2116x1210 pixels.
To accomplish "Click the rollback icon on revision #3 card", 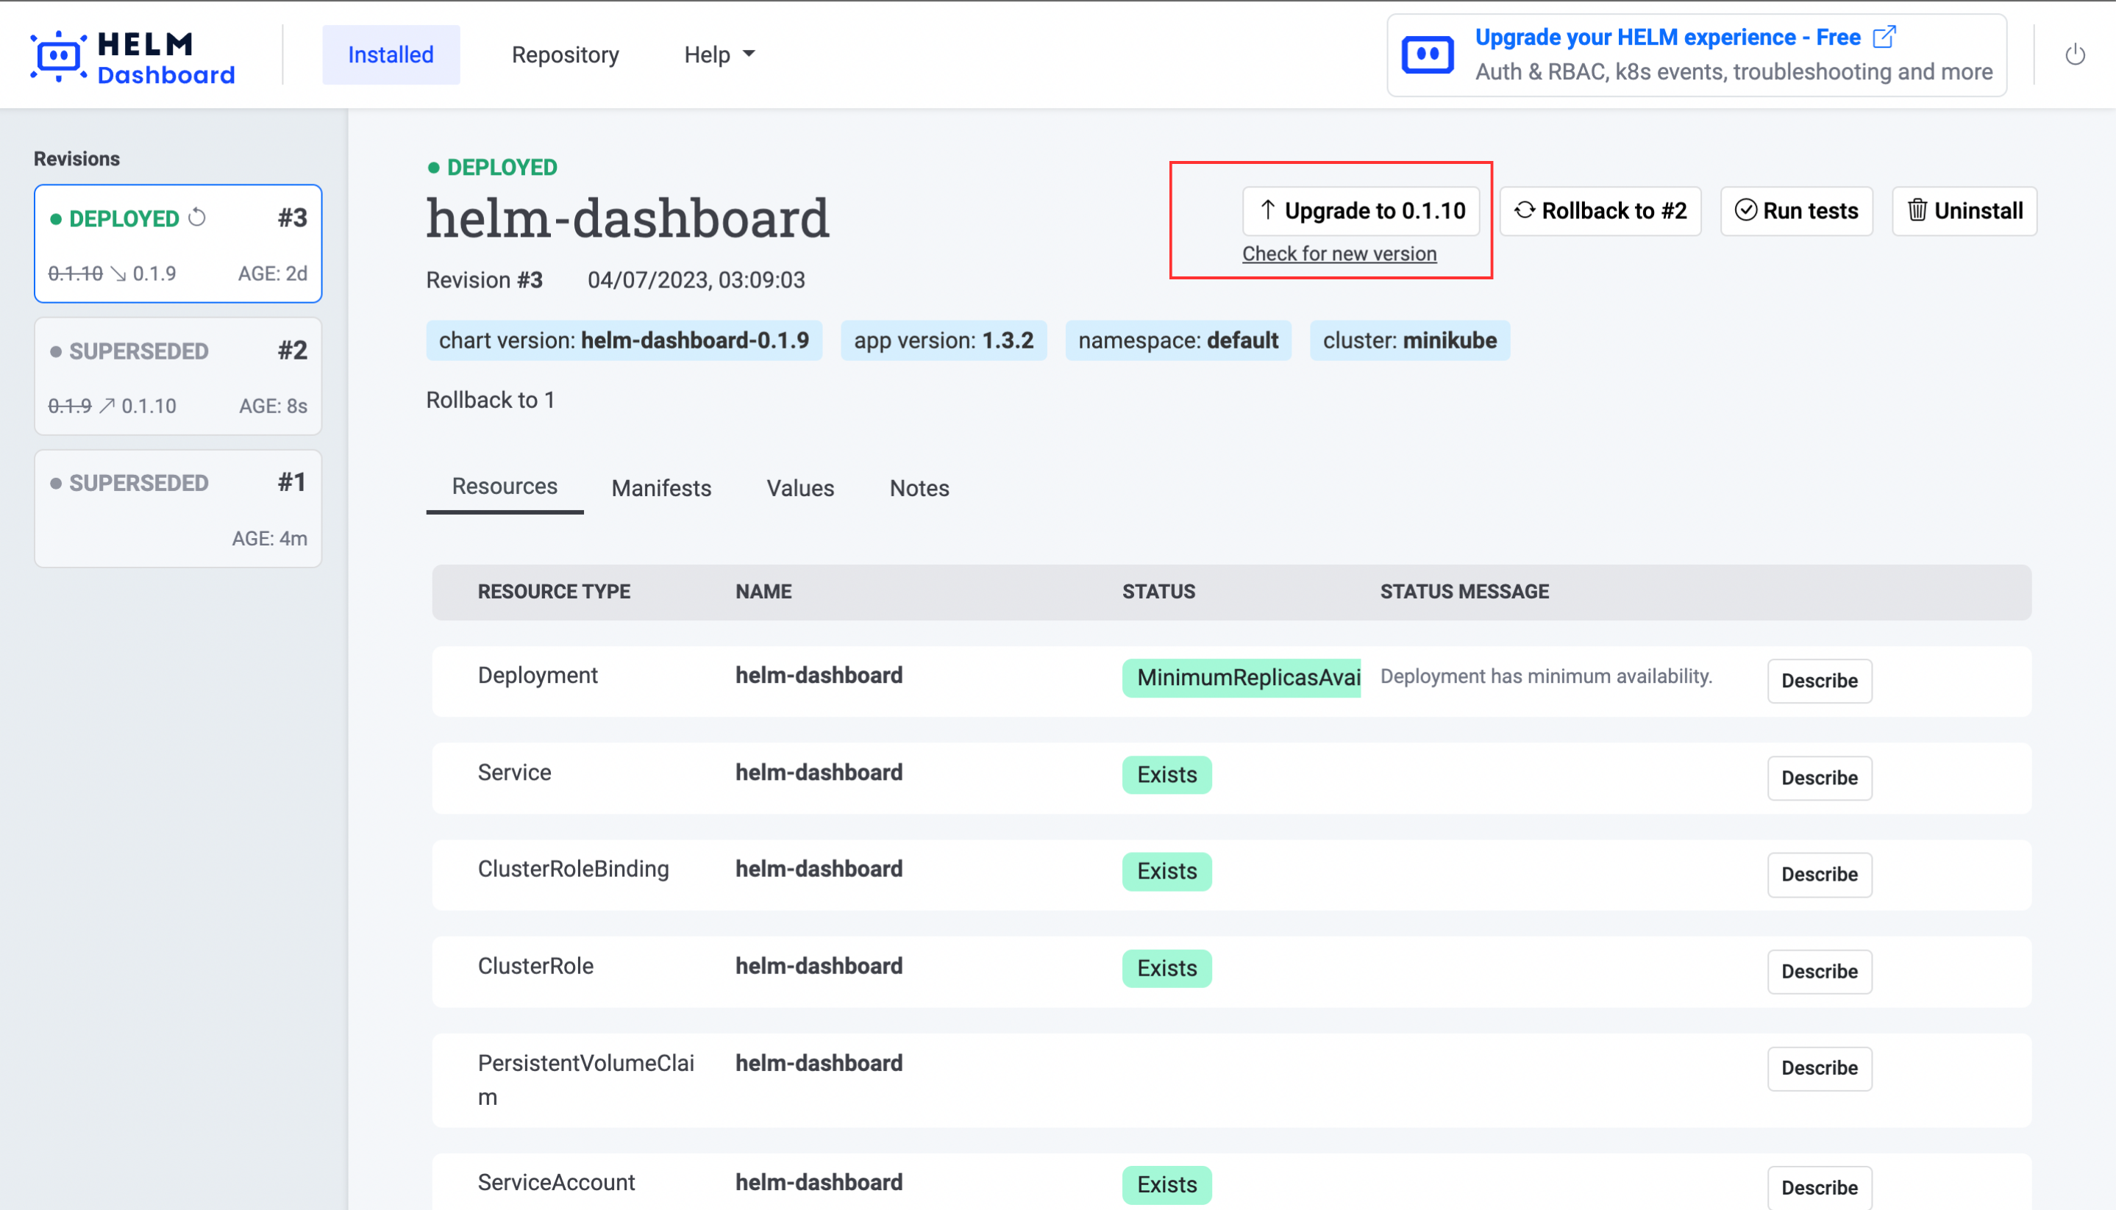I will coord(197,217).
